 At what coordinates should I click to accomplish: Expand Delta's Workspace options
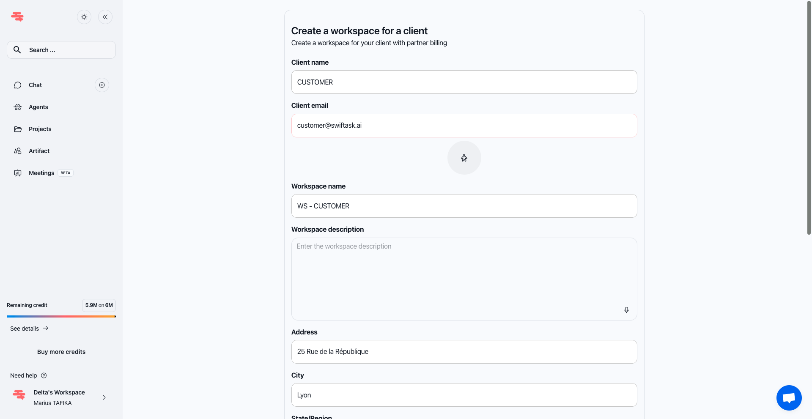tap(104, 397)
